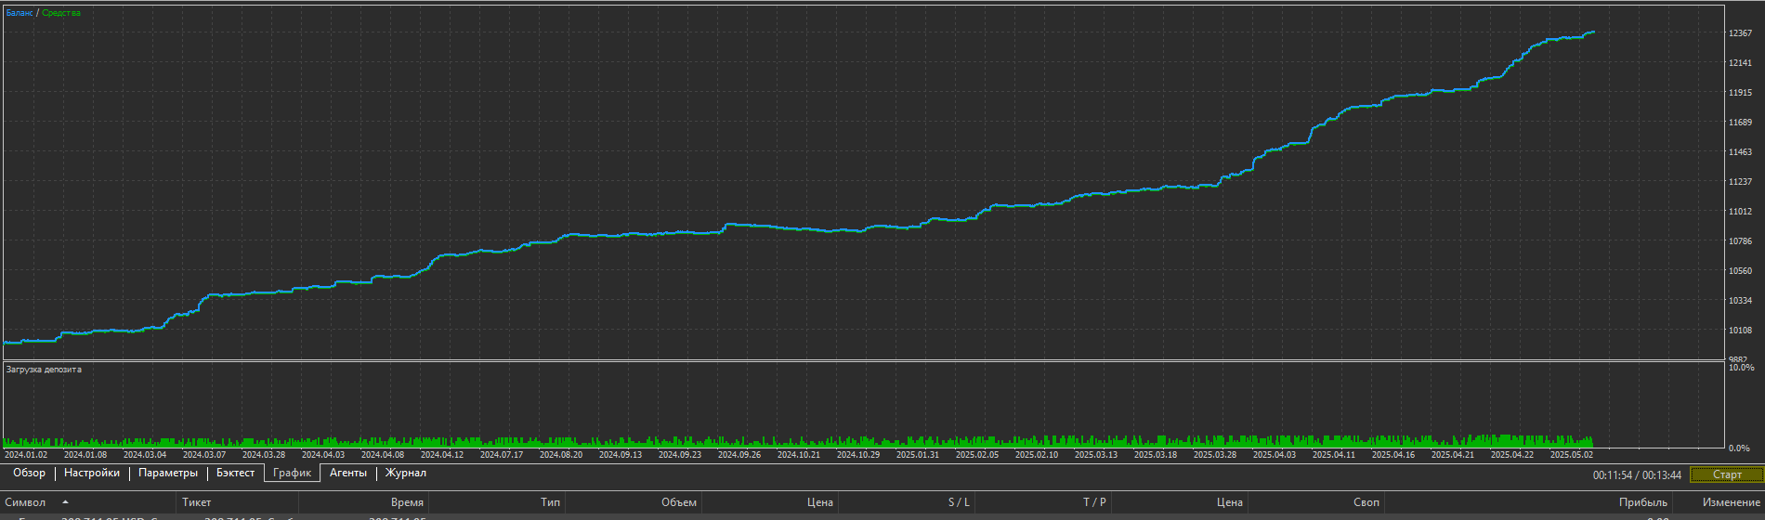
Task: Click the 12141 axis value
Action: pos(1740,63)
